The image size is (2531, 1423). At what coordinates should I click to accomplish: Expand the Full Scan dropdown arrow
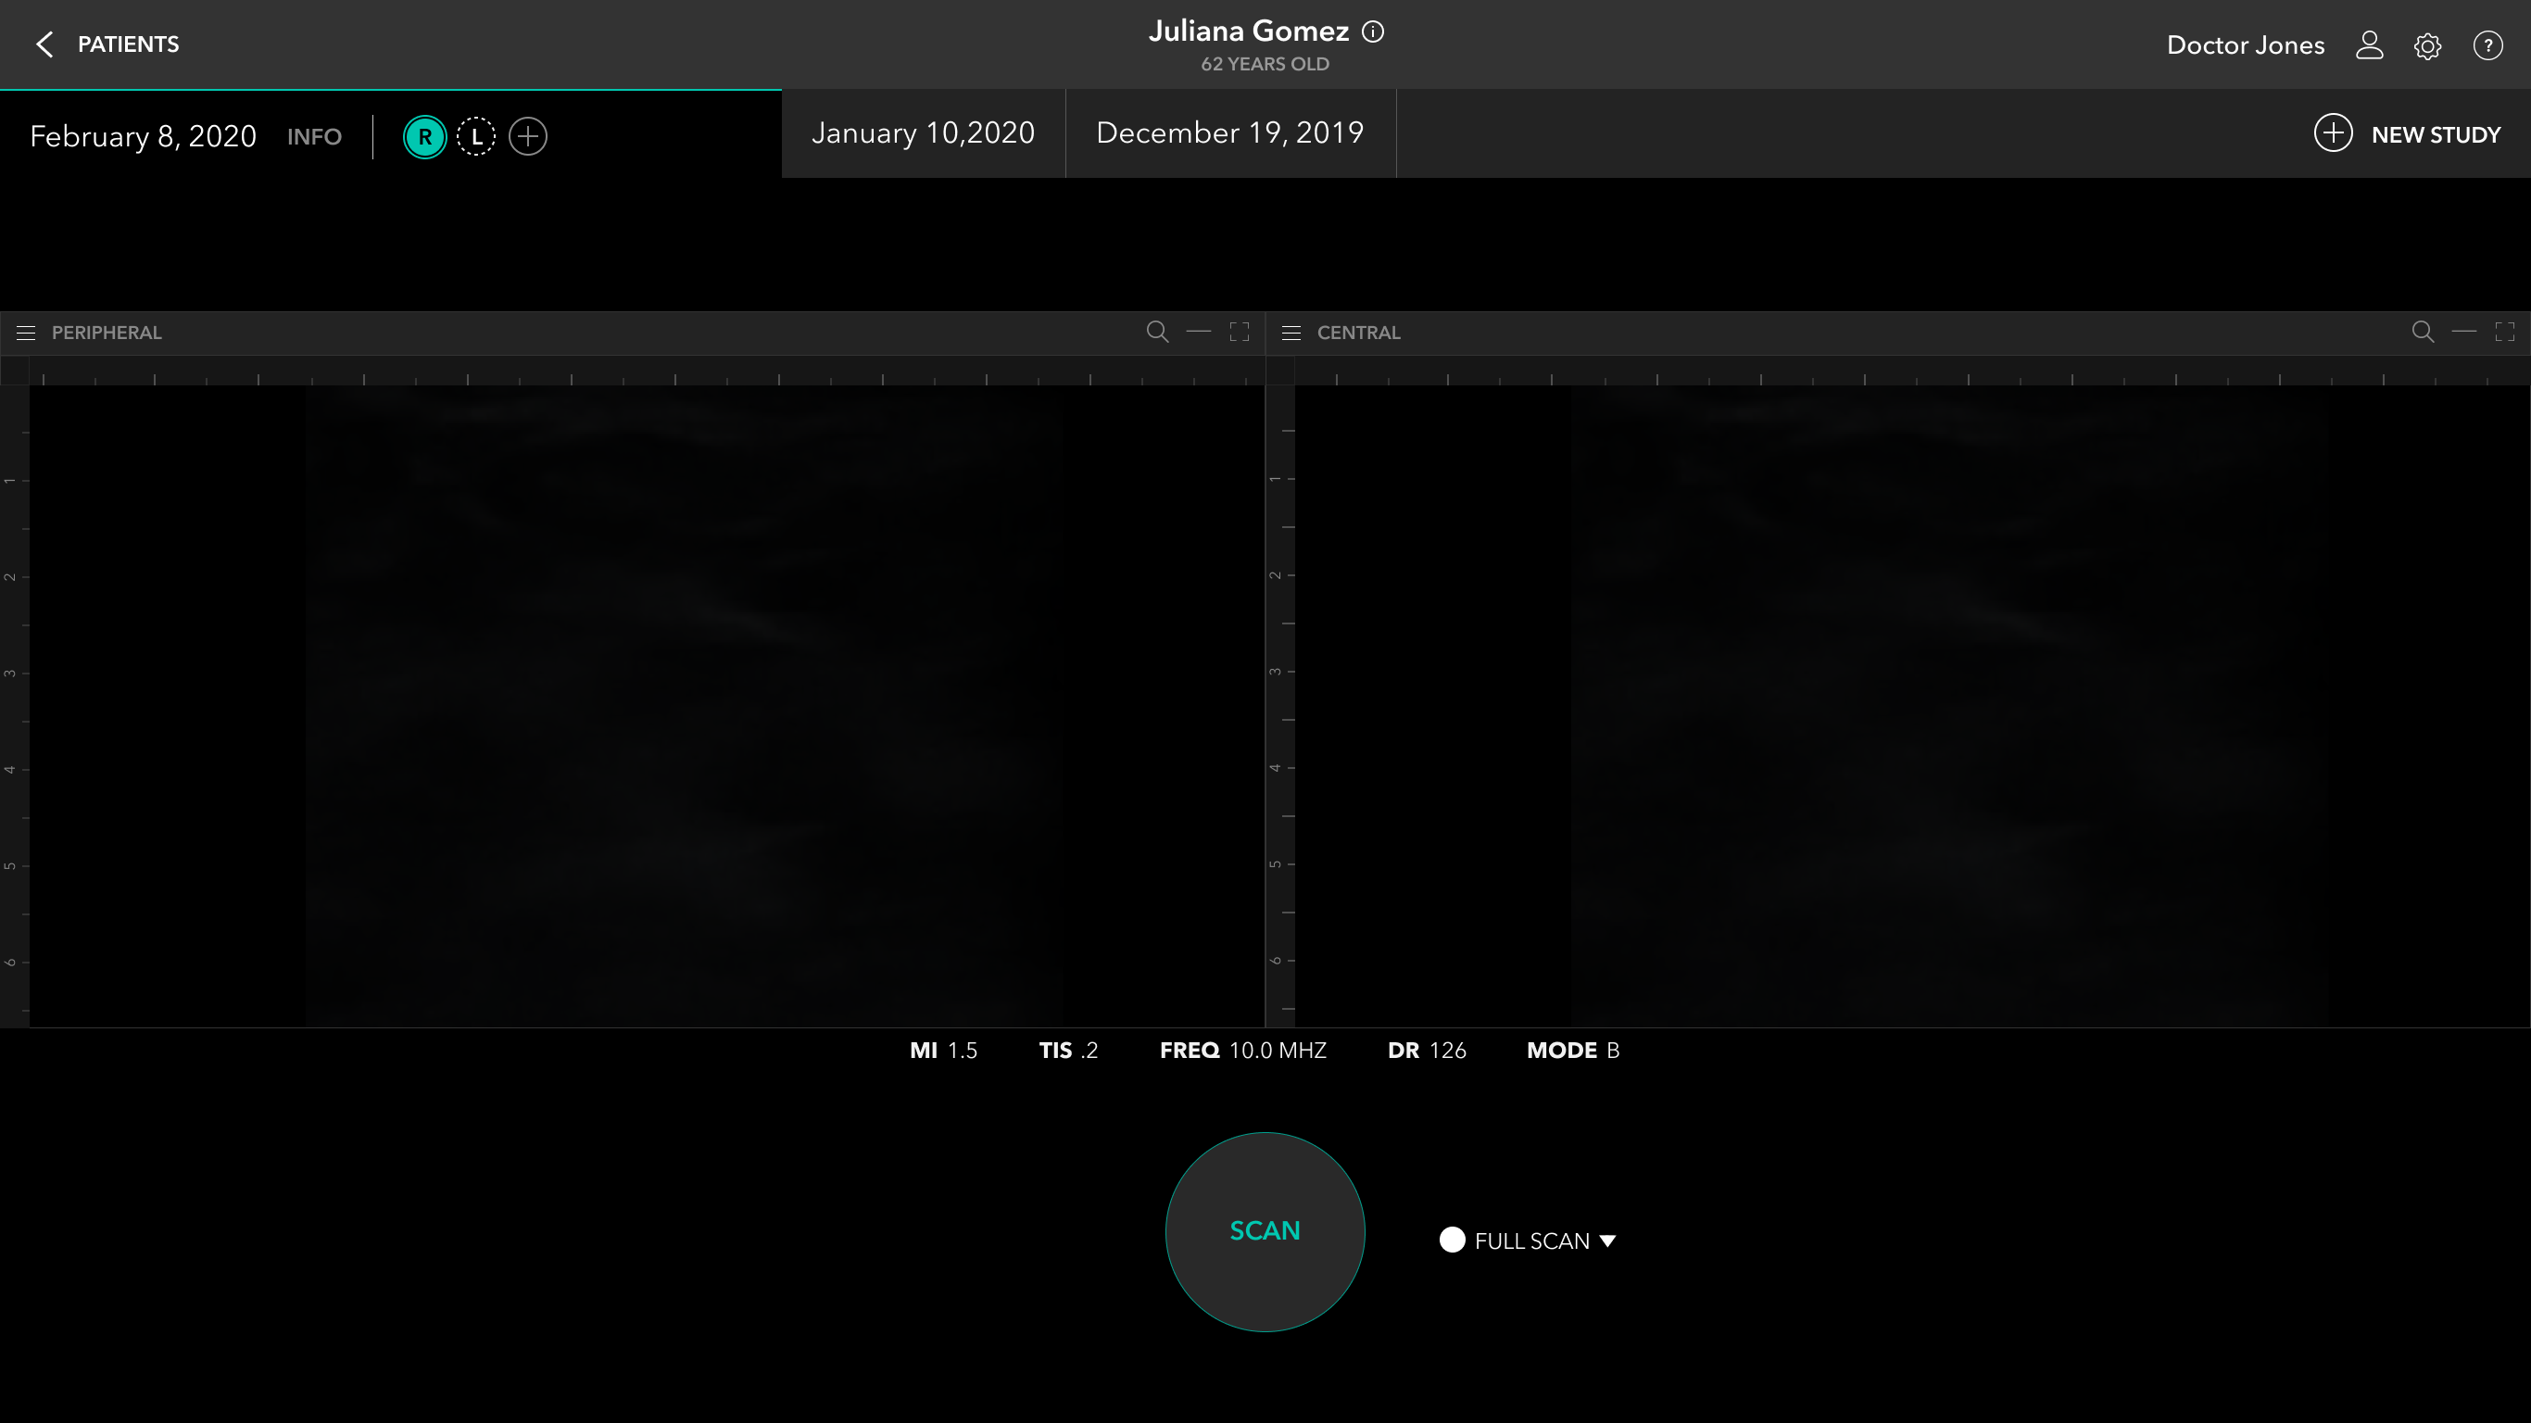click(x=1607, y=1241)
